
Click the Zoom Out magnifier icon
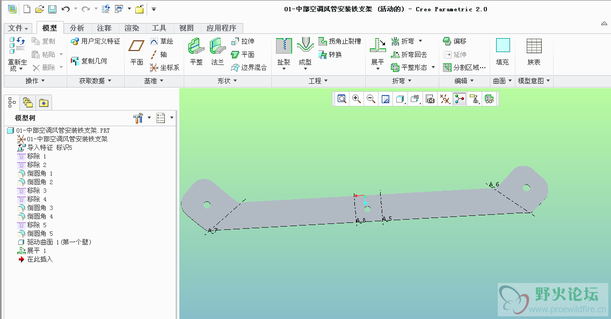(x=371, y=99)
